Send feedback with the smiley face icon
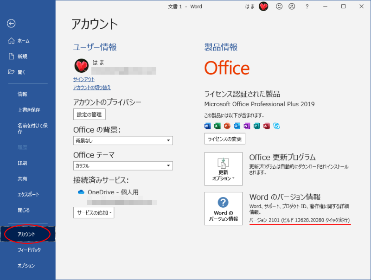 (279, 6)
